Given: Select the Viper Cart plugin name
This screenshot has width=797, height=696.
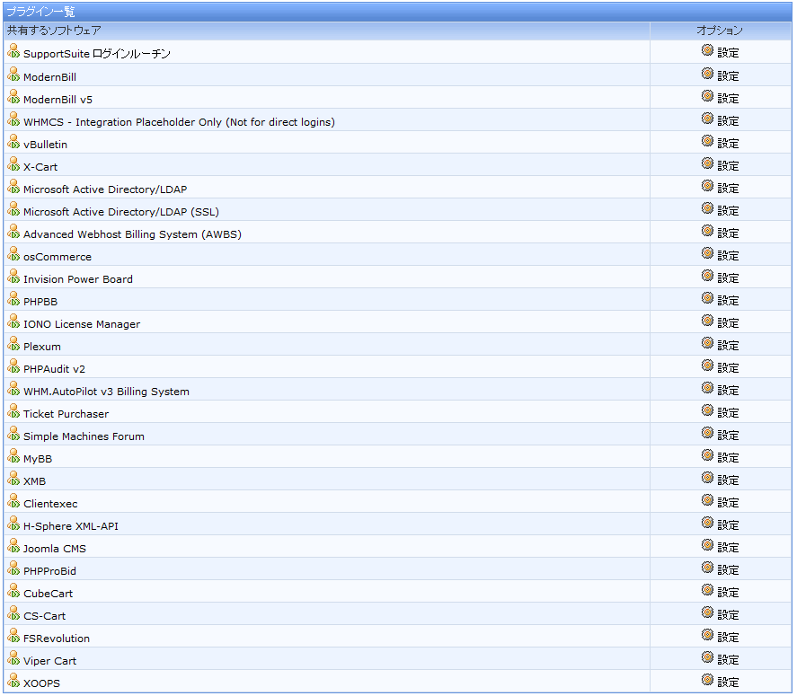Looking at the screenshot, I should (49, 661).
